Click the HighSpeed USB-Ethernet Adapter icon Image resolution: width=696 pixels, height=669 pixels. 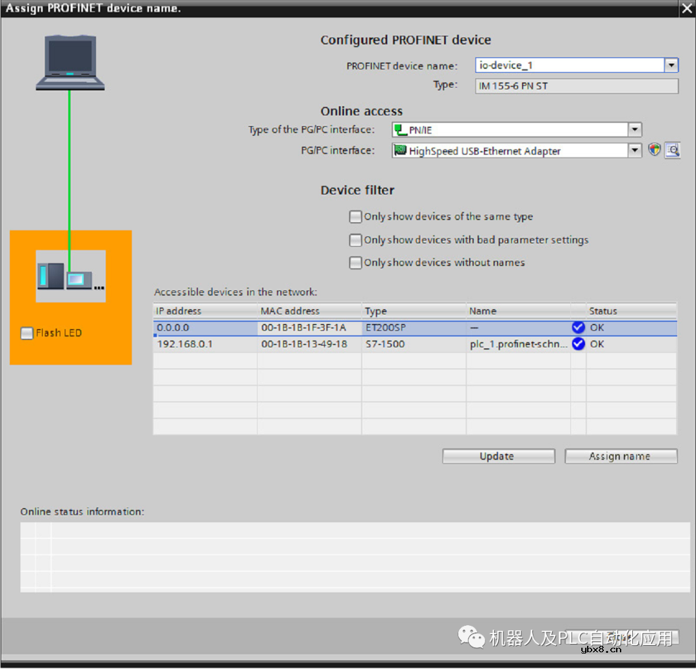tap(400, 151)
